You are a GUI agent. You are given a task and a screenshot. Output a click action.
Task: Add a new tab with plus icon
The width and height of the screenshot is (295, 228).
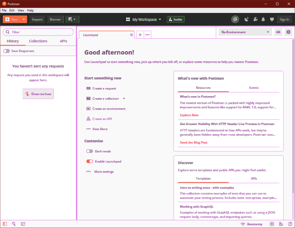pos(140,35)
